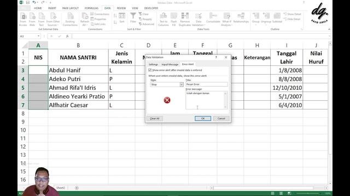
Task: Click the Keterangan header cell
Action: (x=257, y=58)
